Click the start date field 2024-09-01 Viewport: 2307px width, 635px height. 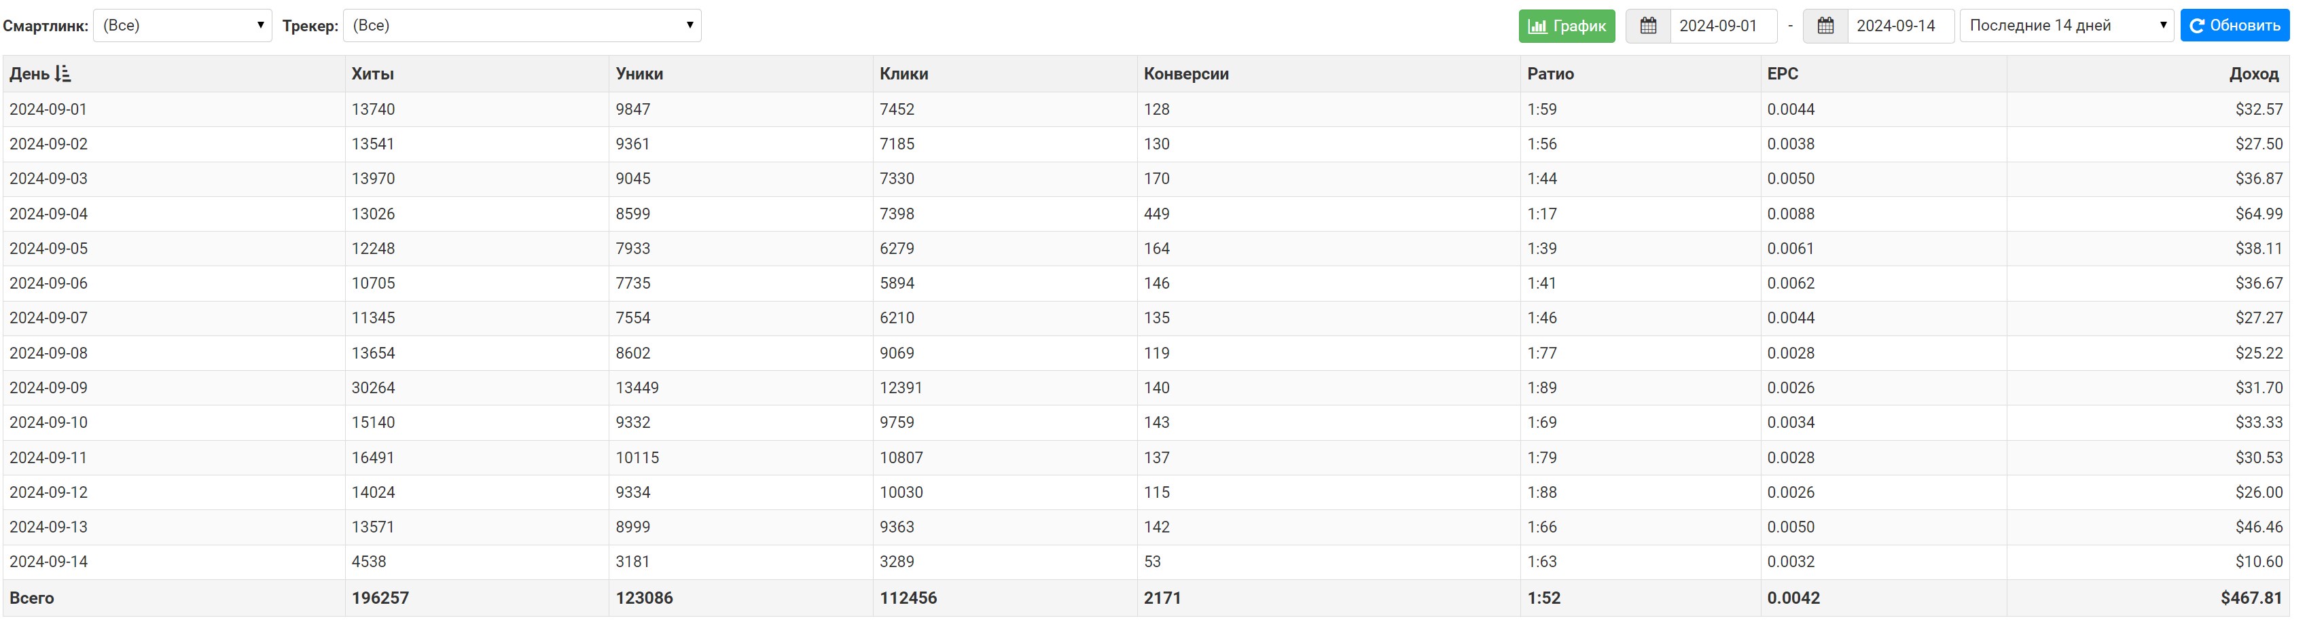pos(1723,26)
